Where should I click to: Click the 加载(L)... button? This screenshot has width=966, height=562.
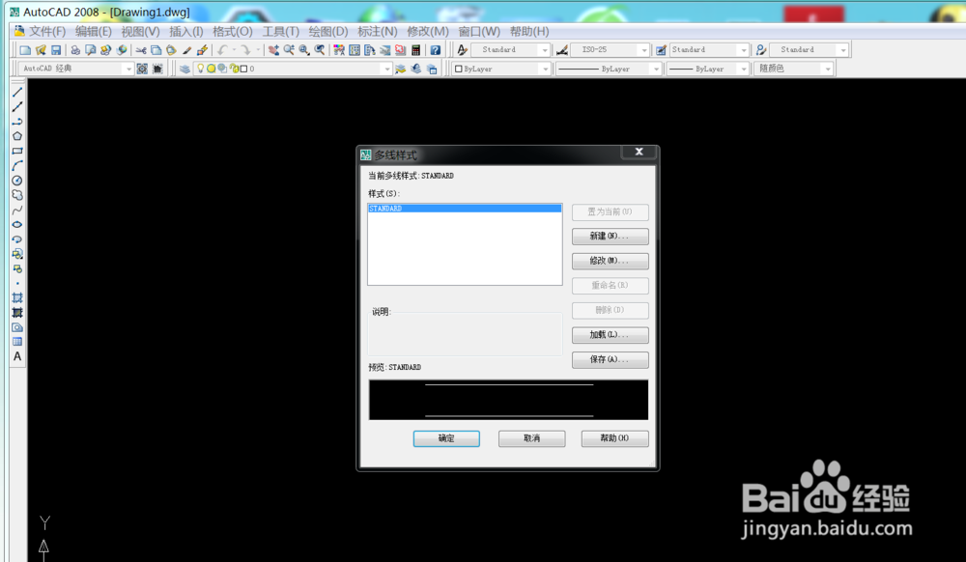610,335
